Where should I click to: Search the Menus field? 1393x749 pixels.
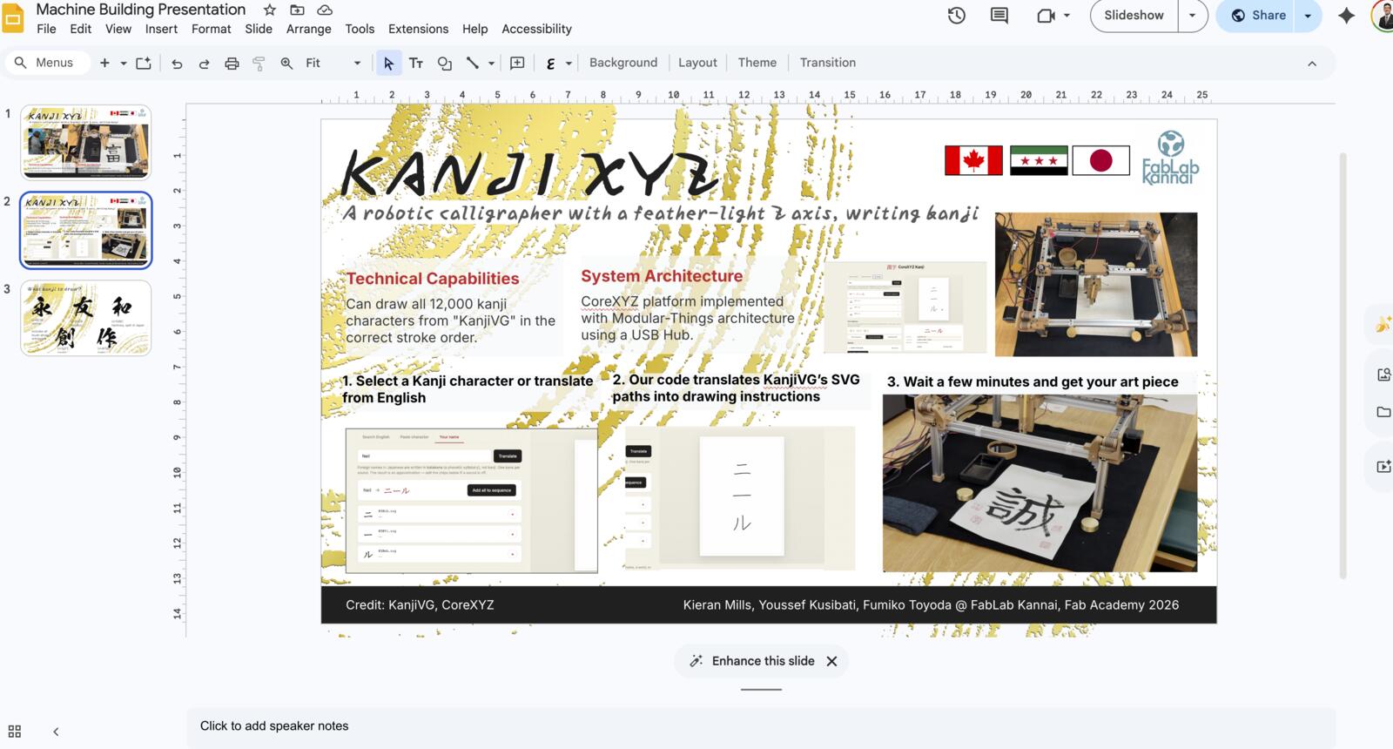tap(48, 63)
